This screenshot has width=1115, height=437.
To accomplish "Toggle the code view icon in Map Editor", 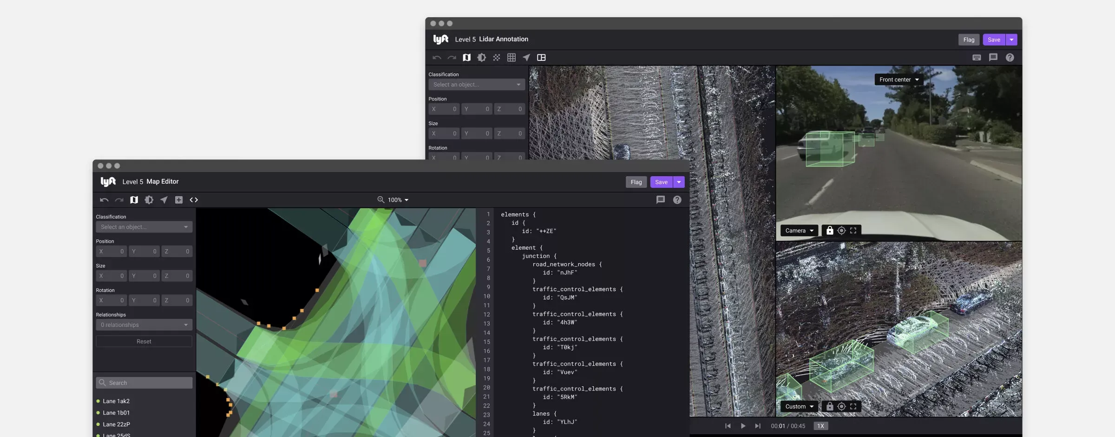I will 194,200.
